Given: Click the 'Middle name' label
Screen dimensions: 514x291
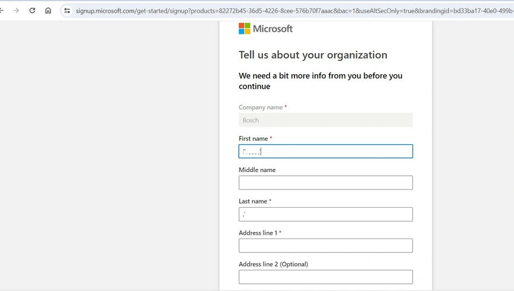Looking at the screenshot, I should pos(257,170).
